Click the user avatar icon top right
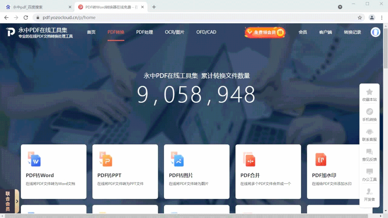 [375, 32]
